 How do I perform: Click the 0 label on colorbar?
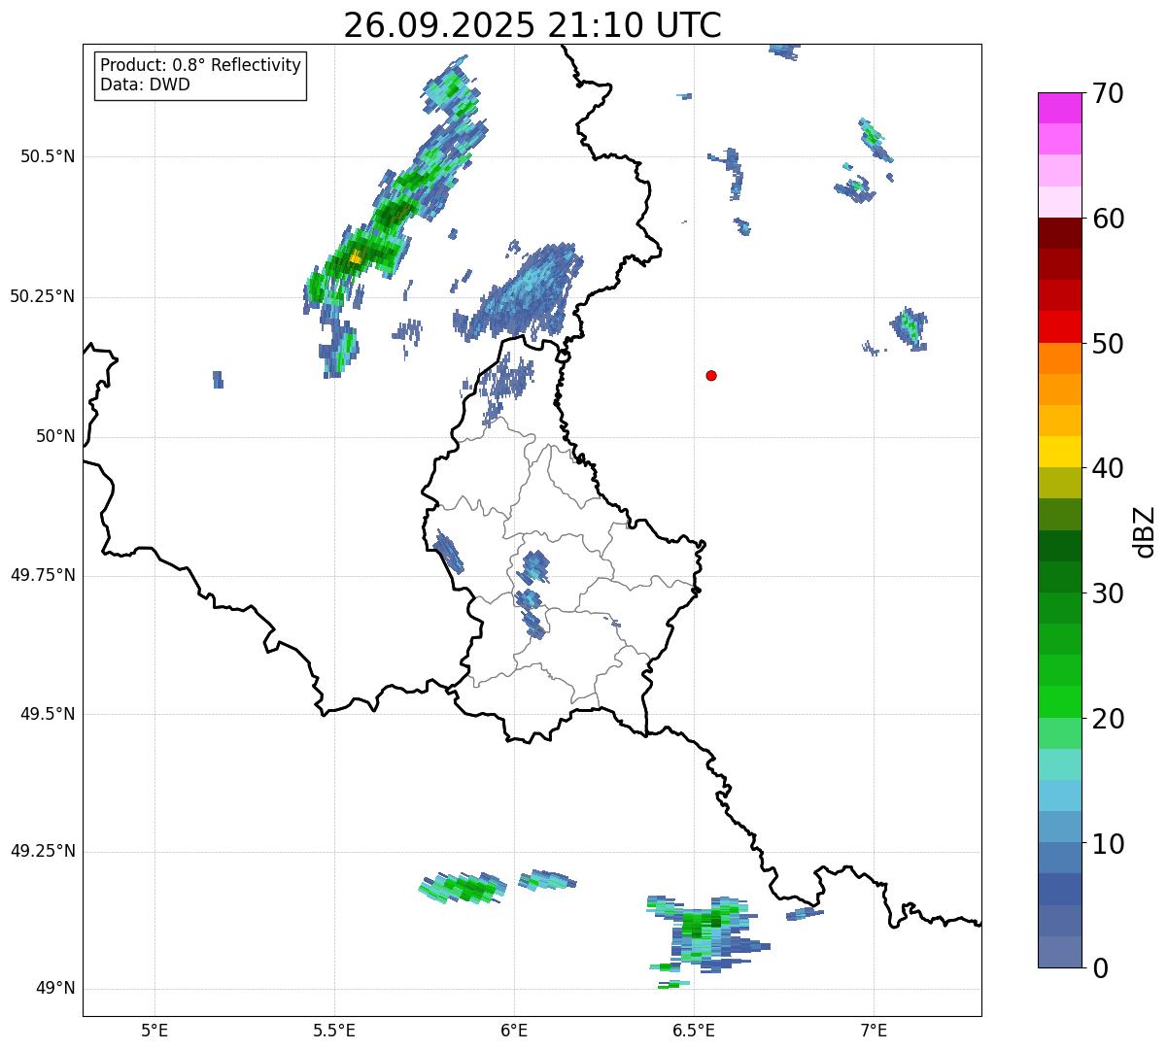click(1100, 968)
